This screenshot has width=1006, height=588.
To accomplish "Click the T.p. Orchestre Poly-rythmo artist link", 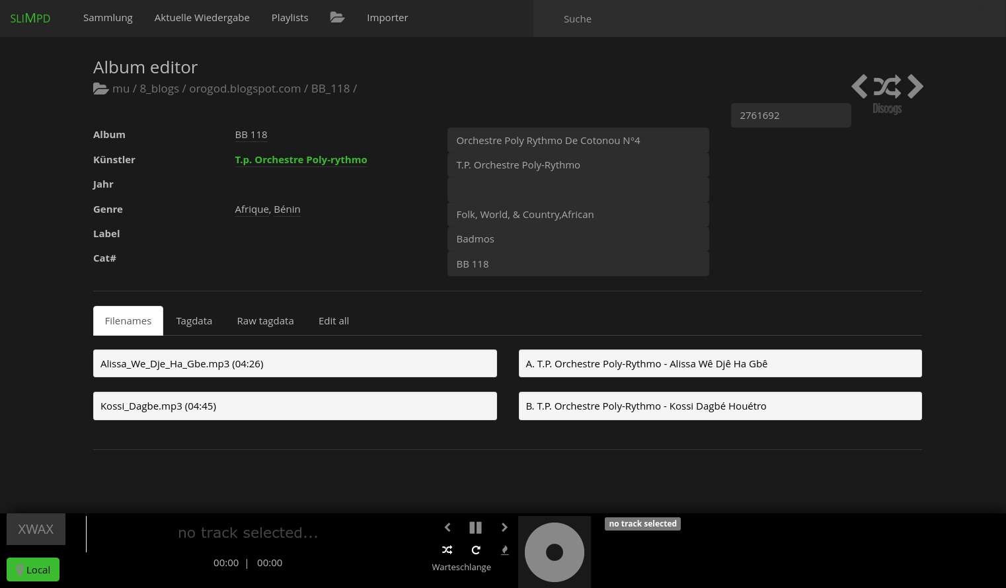I will click(301, 160).
